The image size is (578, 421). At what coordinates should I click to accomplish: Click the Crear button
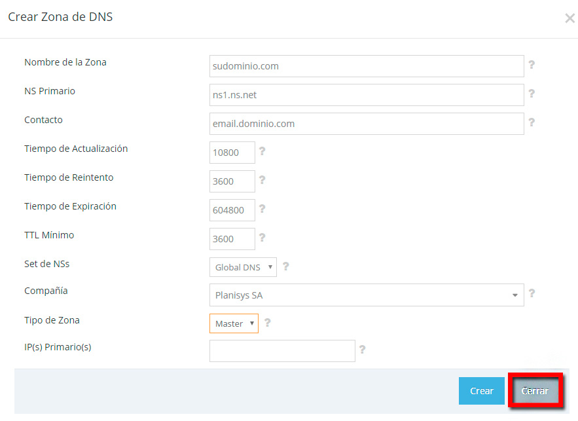(481, 391)
